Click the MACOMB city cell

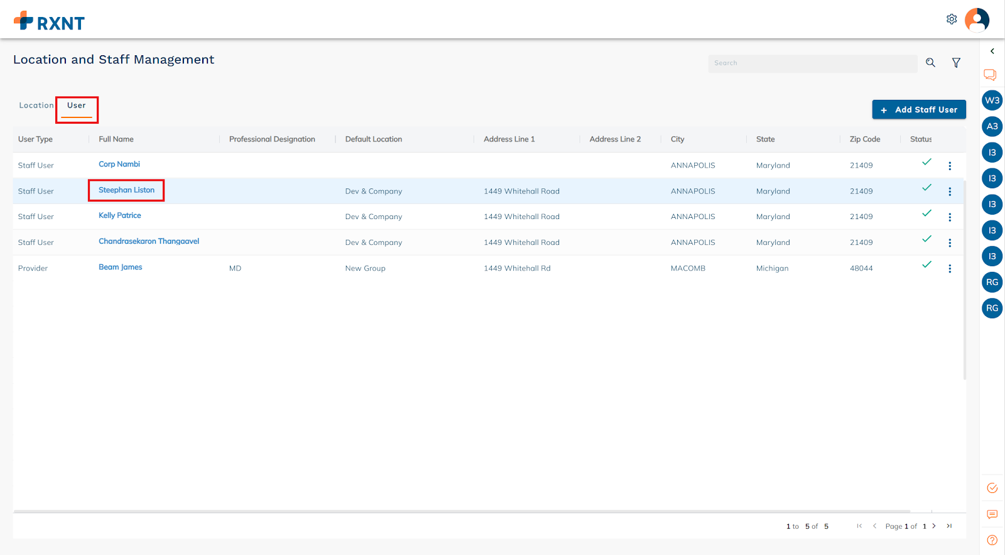(x=688, y=268)
